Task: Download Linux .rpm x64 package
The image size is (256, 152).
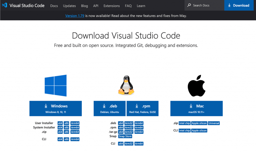Action: point(121,127)
